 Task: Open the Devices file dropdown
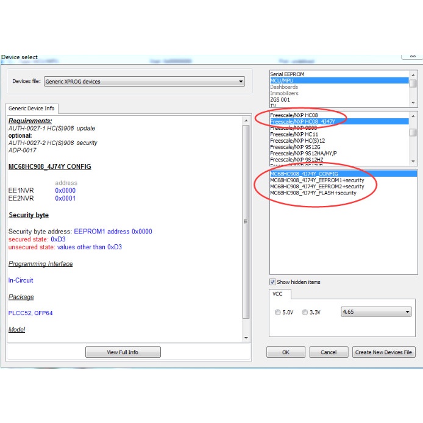coord(143,82)
